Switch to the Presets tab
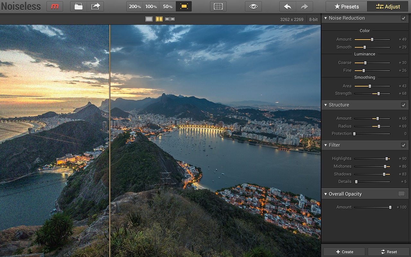The width and height of the screenshot is (411, 257). pos(346,6)
